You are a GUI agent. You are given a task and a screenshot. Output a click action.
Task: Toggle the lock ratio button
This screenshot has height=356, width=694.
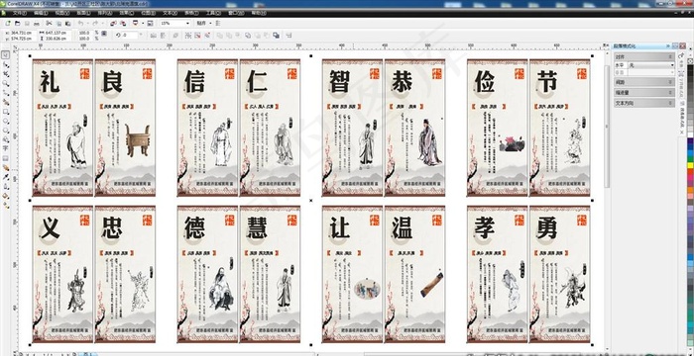pos(103,33)
